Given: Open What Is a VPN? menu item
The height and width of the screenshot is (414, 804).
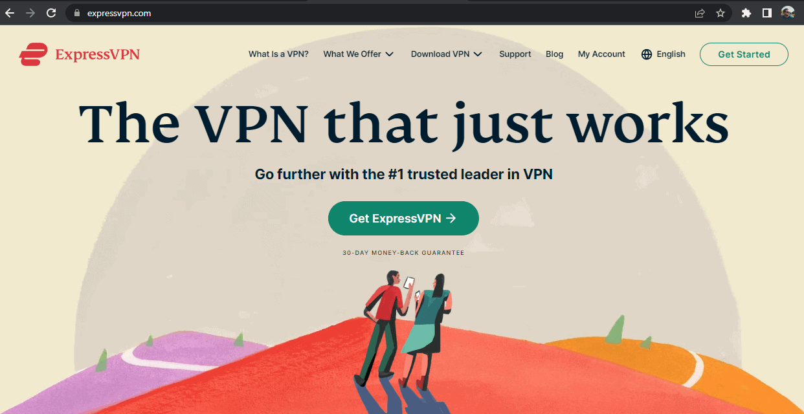Looking at the screenshot, I should click(278, 54).
